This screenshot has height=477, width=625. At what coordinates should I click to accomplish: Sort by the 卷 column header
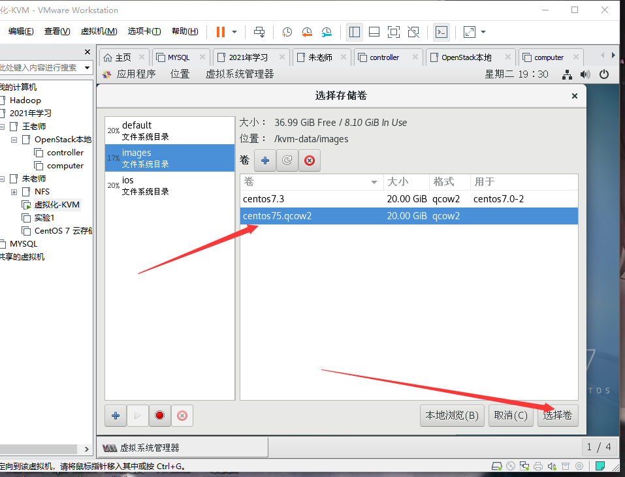312,182
